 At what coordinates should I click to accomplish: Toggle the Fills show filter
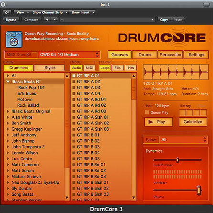coord(117,68)
